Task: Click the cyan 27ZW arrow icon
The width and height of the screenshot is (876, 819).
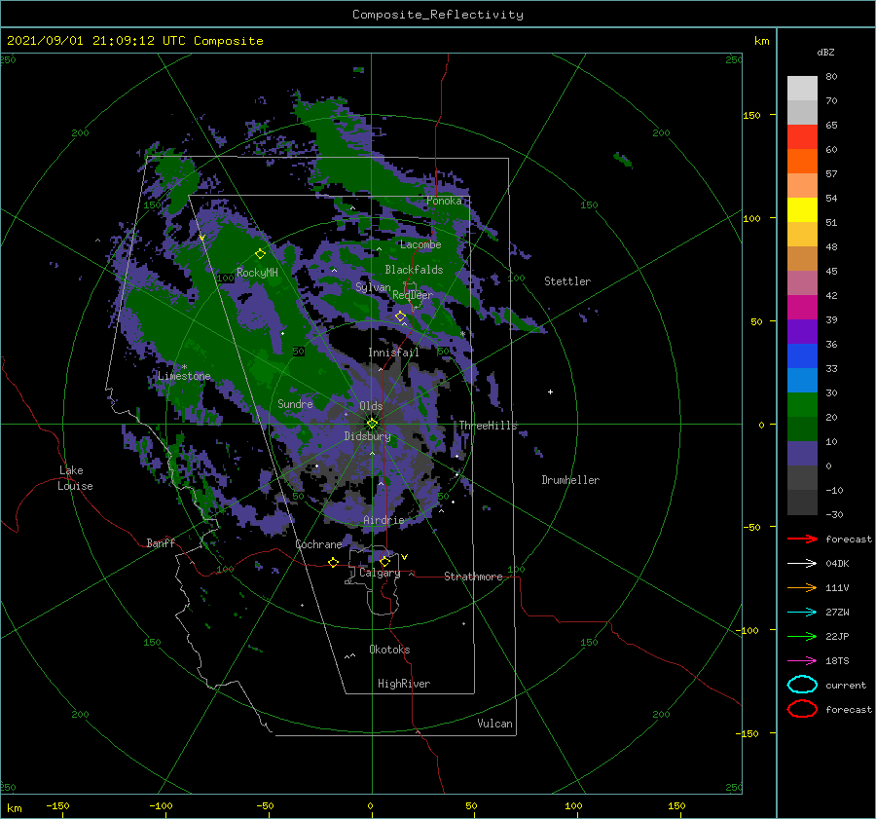Action: [x=802, y=613]
